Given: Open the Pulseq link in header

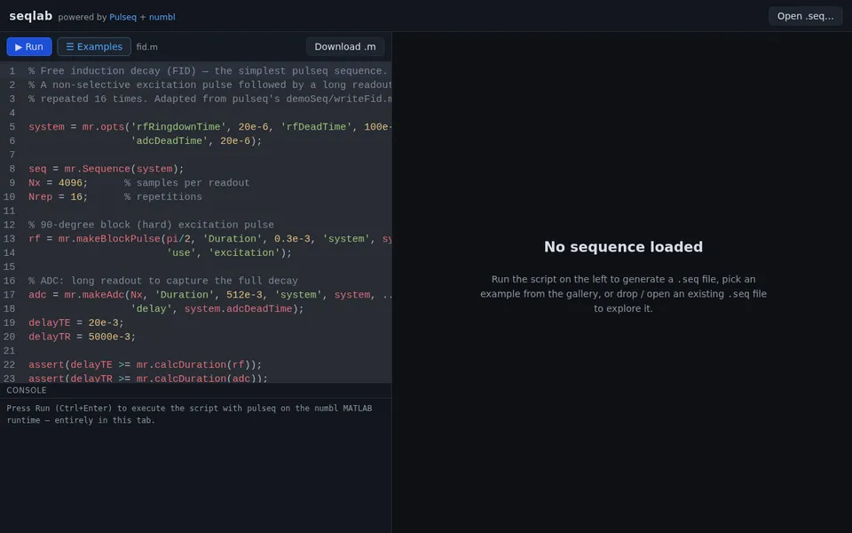Looking at the screenshot, I should (122, 17).
